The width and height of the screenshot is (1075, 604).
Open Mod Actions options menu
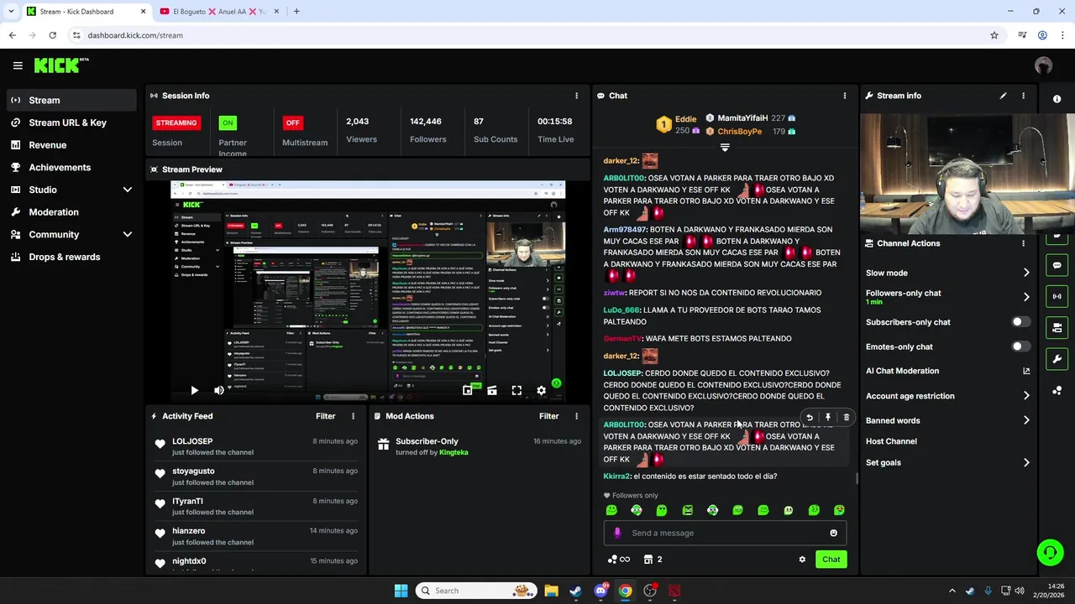click(576, 416)
